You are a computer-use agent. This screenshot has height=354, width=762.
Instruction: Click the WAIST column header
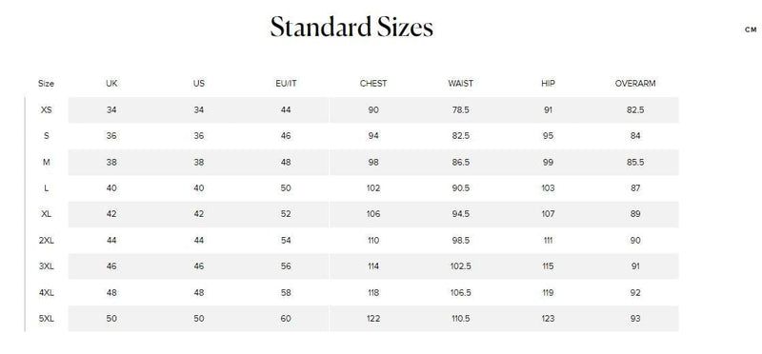point(461,84)
